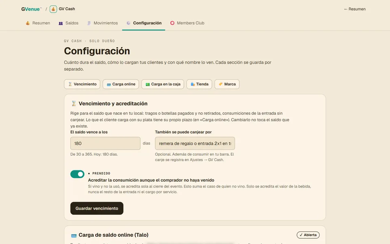Click the "De 30 a 365. Hoy: 180 días." hint

click(x=94, y=155)
